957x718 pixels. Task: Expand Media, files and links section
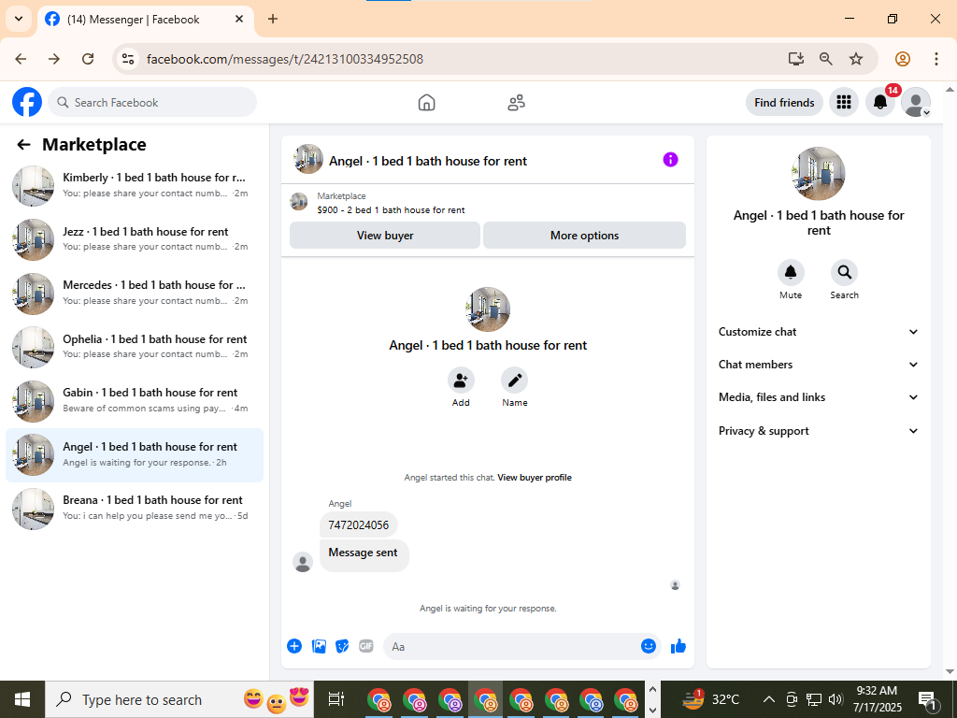(819, 396)
